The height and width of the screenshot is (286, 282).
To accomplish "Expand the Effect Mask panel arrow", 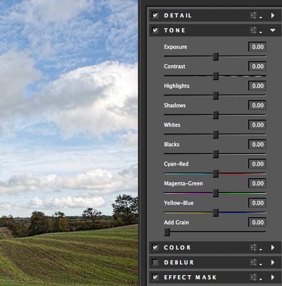I will (x=273, y=277).
